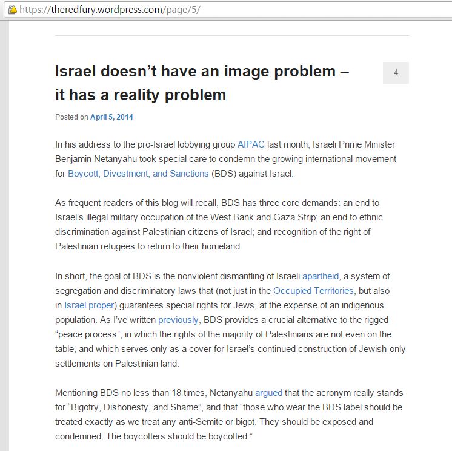Click the security lock icon in address bar

tap(11, 11)
